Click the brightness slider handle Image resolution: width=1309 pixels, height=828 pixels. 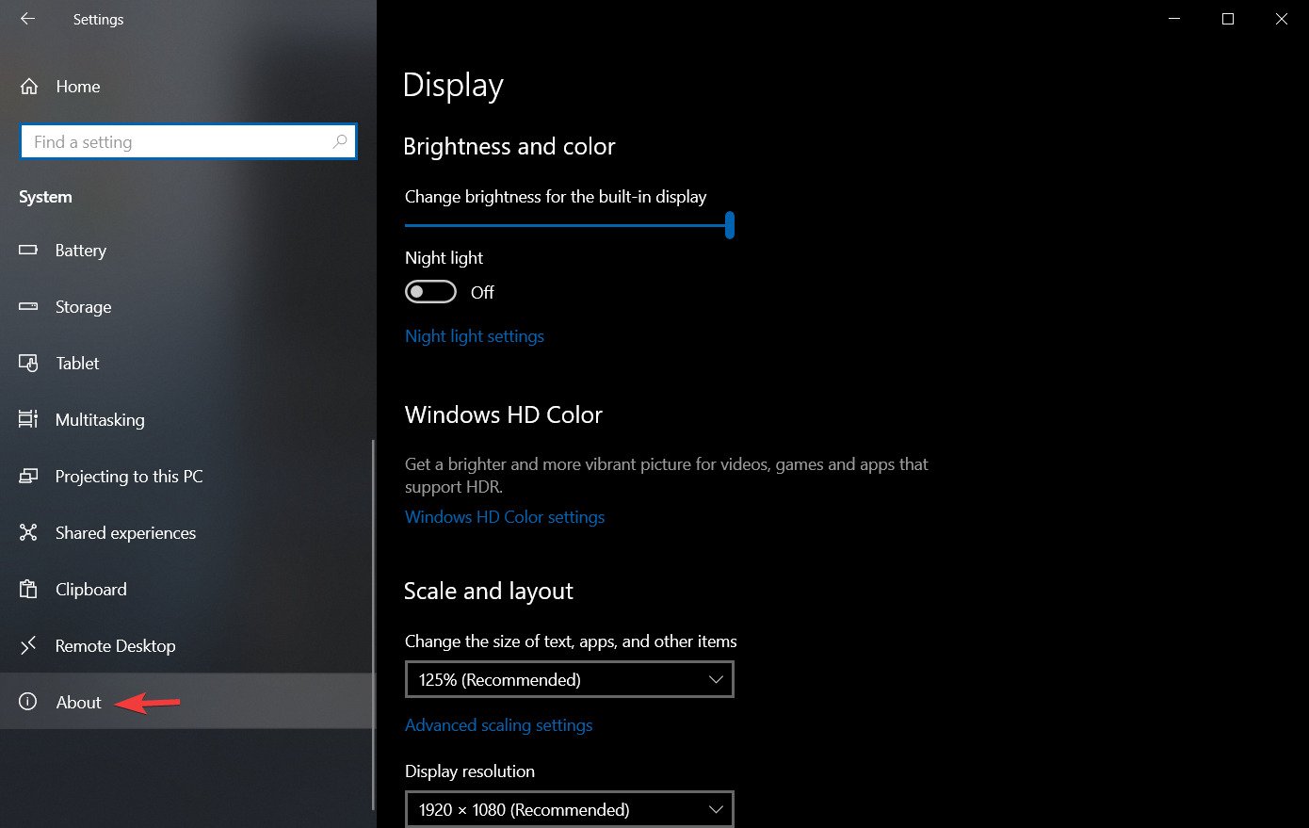730,225
